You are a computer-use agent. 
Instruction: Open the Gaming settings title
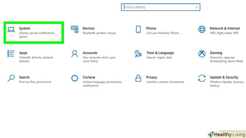point(216,53)
